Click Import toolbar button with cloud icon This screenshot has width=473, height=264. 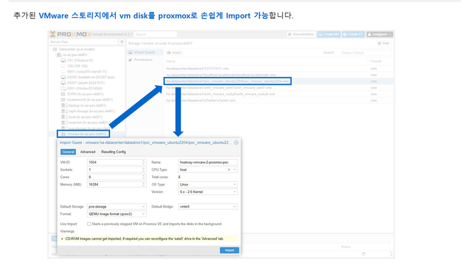click(174, 53)
